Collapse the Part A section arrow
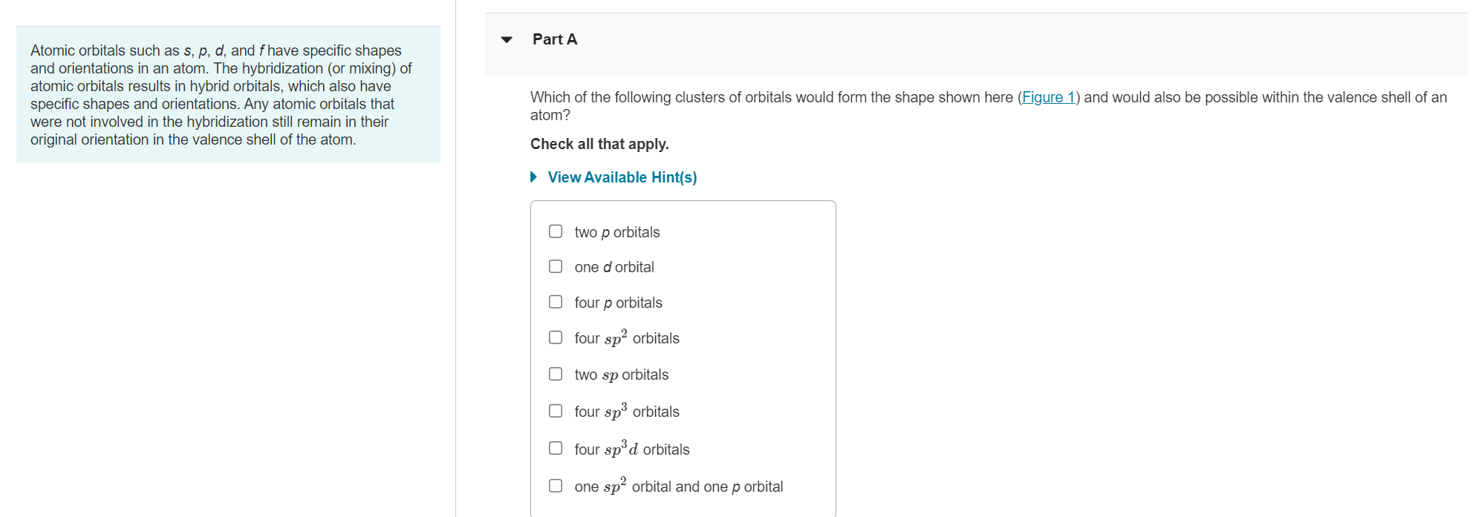This screenshot has width=1484, height=517. pos(507,40)
